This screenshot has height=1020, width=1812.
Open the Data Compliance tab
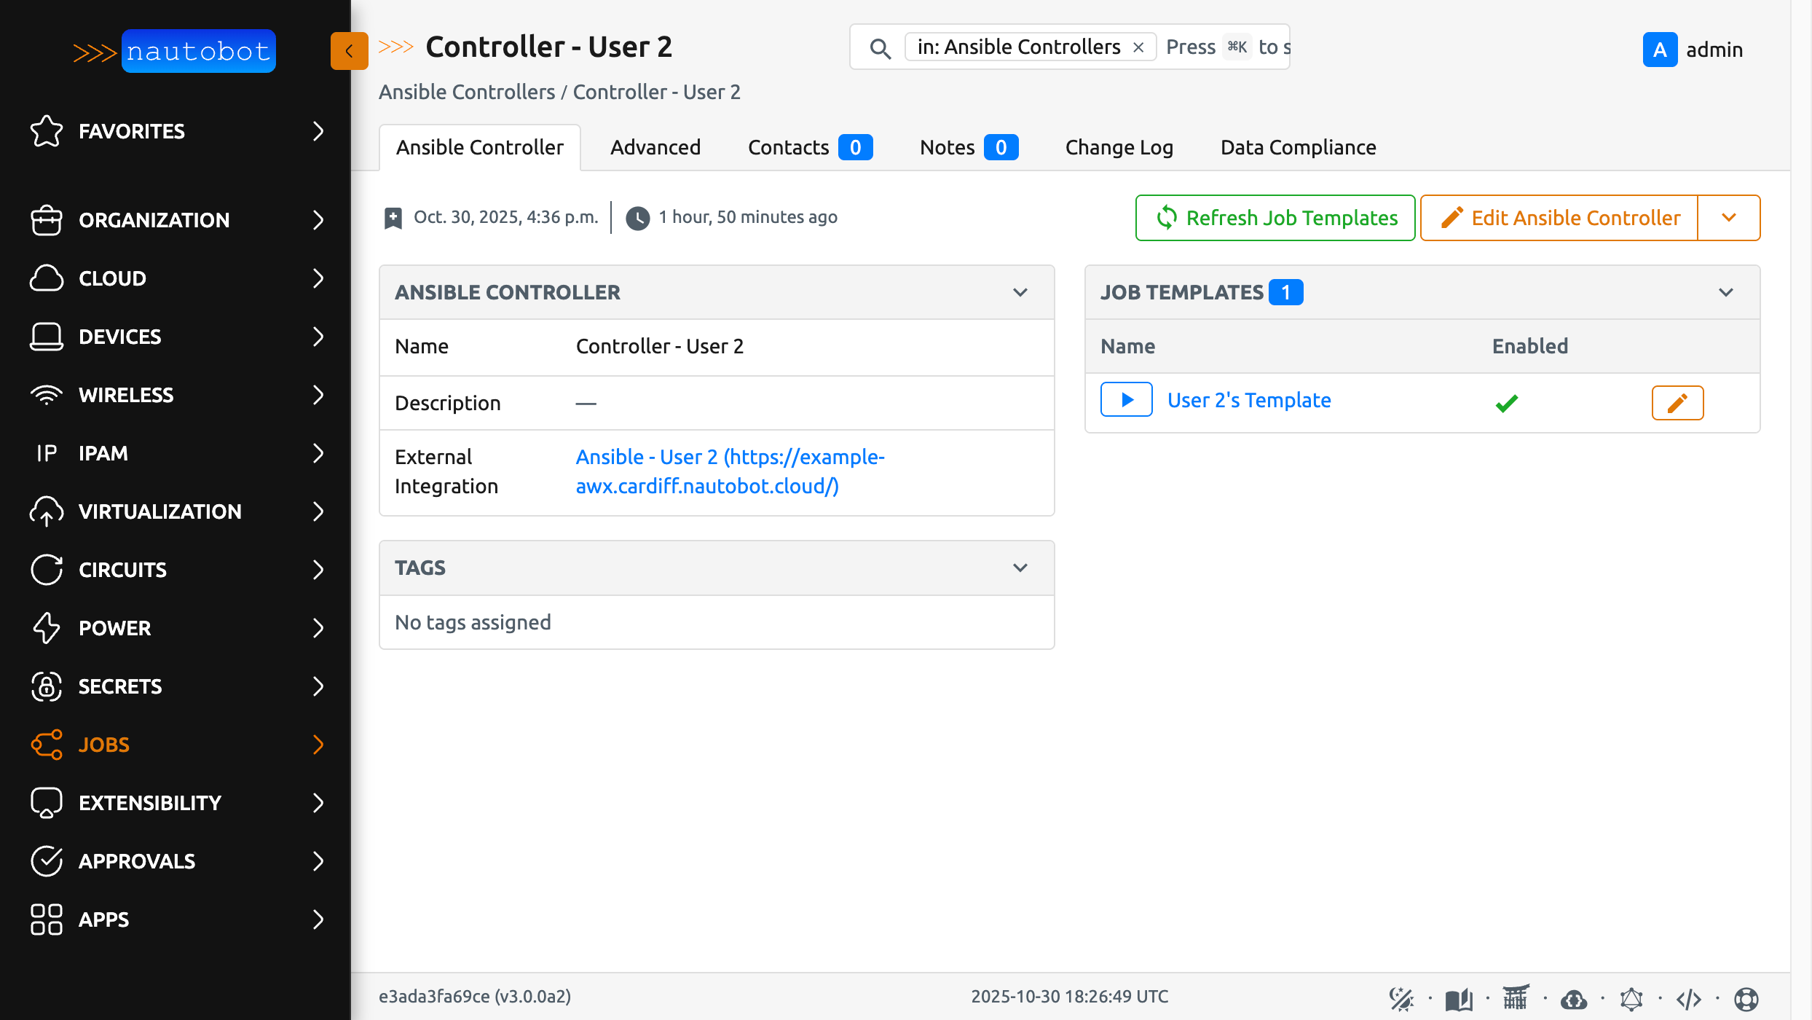[1297, 147]
